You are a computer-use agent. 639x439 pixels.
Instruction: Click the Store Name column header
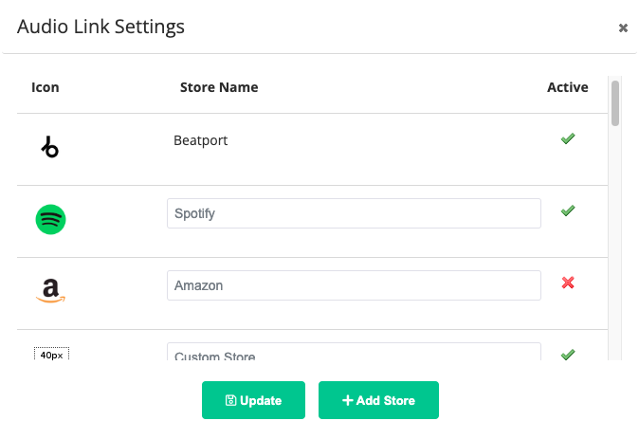[219, 87]
